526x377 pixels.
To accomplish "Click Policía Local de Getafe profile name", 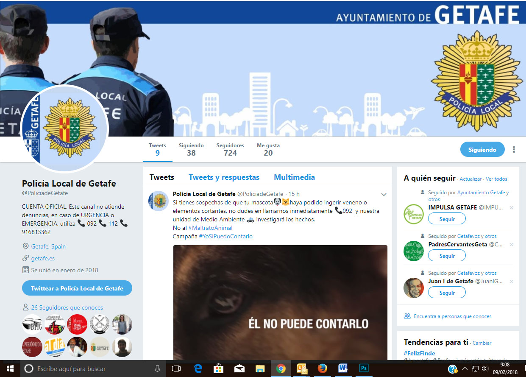I will [x=69, y=184].
